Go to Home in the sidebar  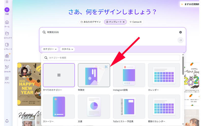[x=7, y=22]
